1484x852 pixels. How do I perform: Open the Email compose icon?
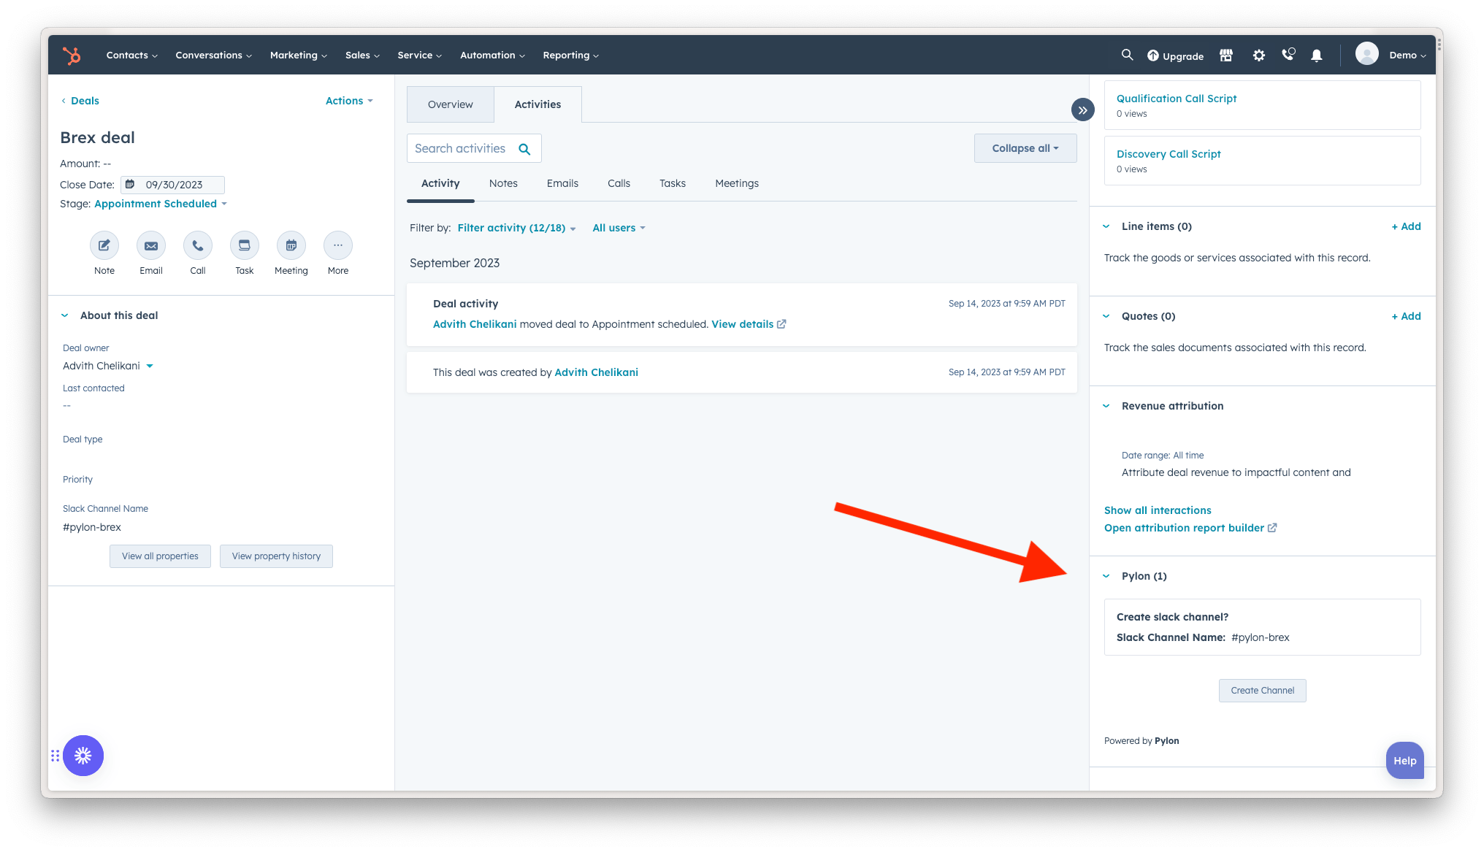(151, 245)
